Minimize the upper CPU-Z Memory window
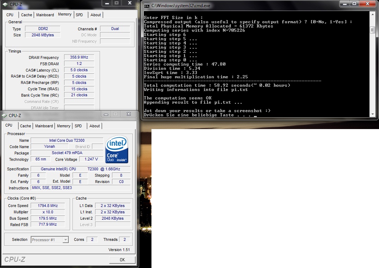The height and width of the screenshot is (268, 379). pyautogui.click(x=107, y=3)
